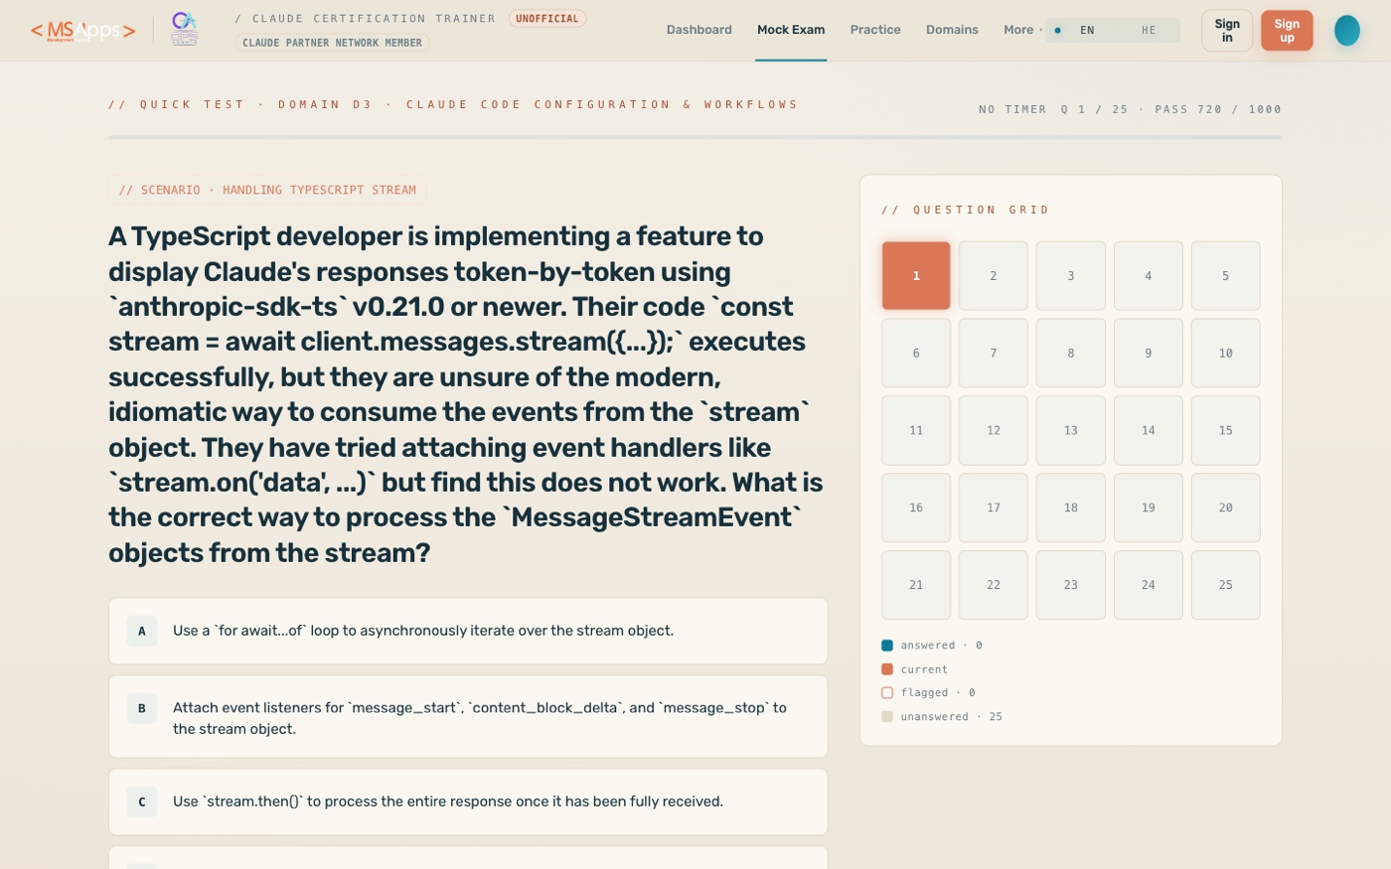Go to the Mock Exam tab
Viewport: 1391px width, 869px height.
tap(791, 30)
